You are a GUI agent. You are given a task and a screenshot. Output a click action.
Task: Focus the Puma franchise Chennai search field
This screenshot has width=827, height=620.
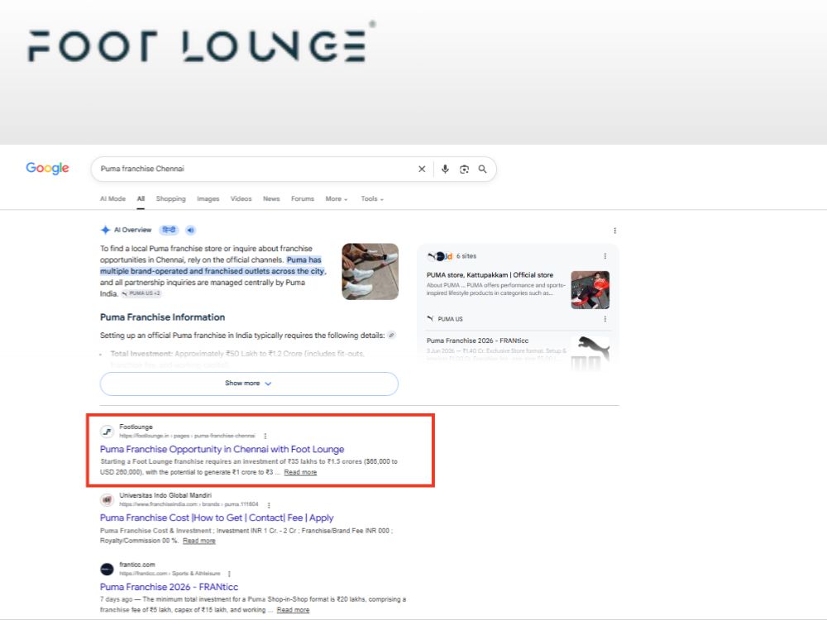[253, 169]
